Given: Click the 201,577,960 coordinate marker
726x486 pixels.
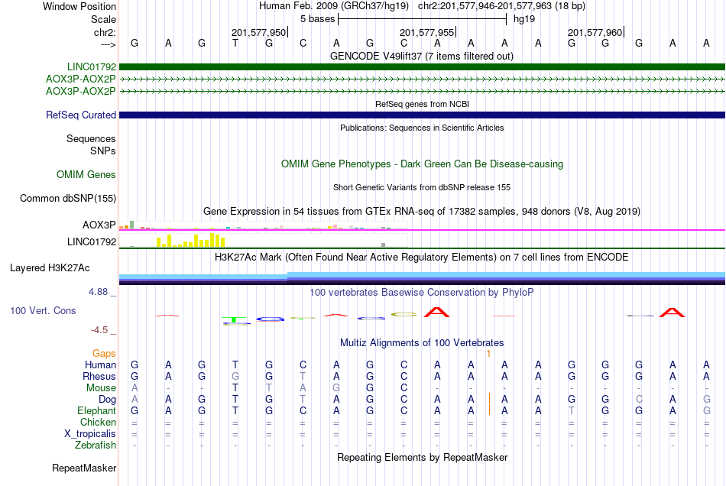Looking at the screenshot, I should [595, 32].
